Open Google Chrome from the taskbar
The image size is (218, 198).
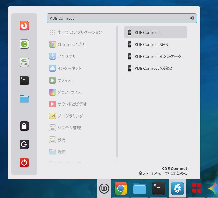[121, 189]
